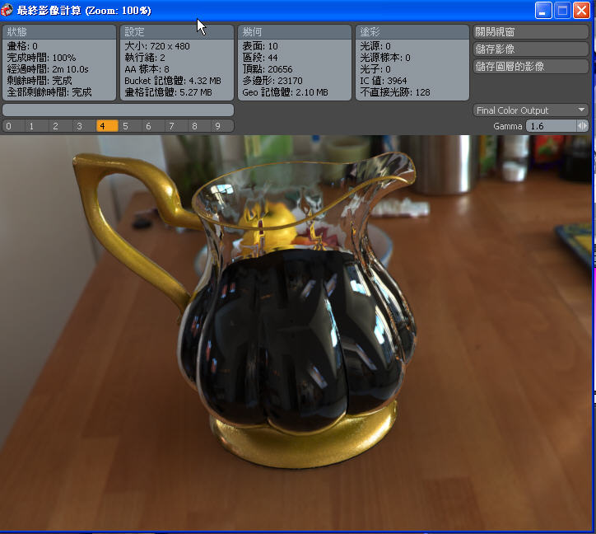Click the 幾何 panel header
This screenshot has width=596, height=534.
295,32
